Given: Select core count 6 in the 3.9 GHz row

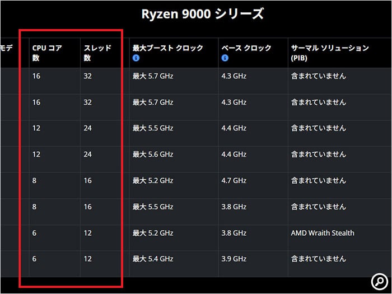Looking at the screenshot, I should (x=34, y=259).
